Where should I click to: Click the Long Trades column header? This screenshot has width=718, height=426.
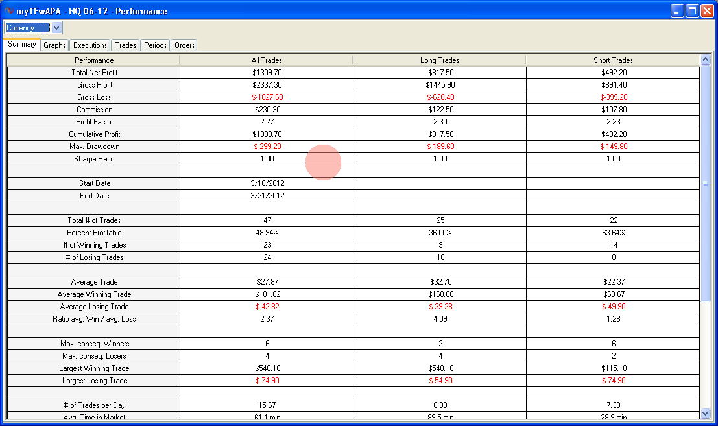pyautogui.click(x=440, y=60)
